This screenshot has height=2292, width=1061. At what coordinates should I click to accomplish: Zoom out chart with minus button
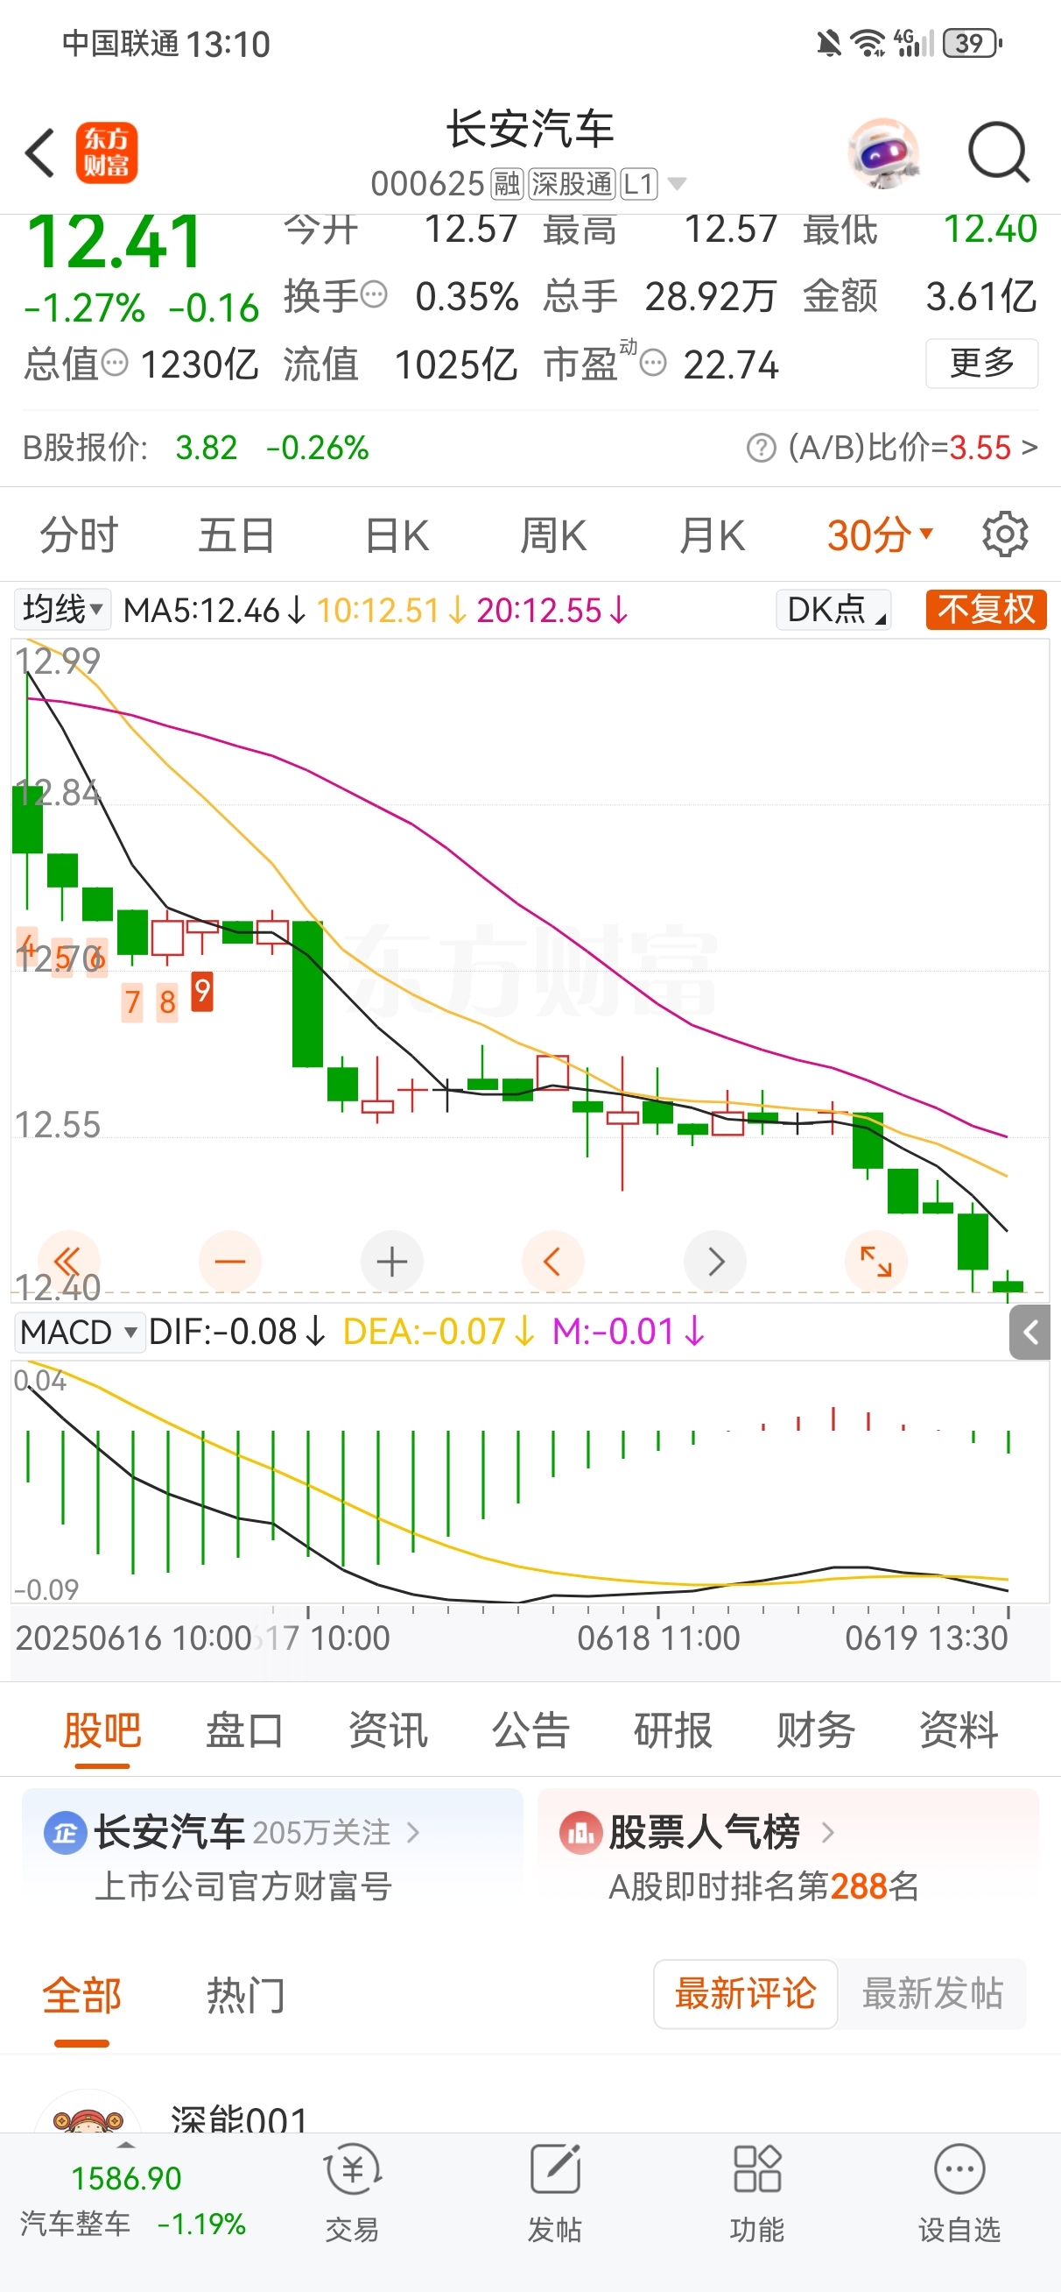coord(230,1262)
